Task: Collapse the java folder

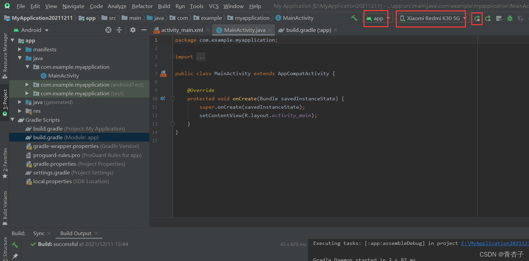Action: coord(20,58)
